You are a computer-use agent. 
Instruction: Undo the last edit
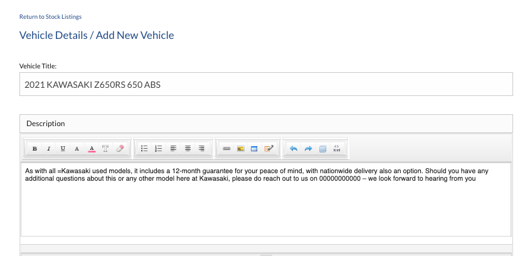[x=294, y=149]
